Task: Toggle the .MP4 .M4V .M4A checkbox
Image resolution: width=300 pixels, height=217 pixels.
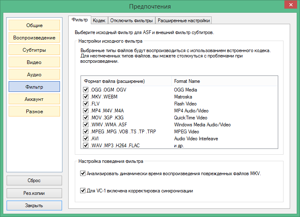Action: (x=85, y=111)
